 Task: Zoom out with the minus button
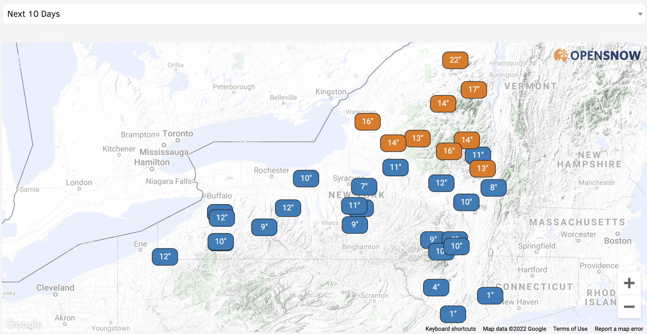(629, 307)
